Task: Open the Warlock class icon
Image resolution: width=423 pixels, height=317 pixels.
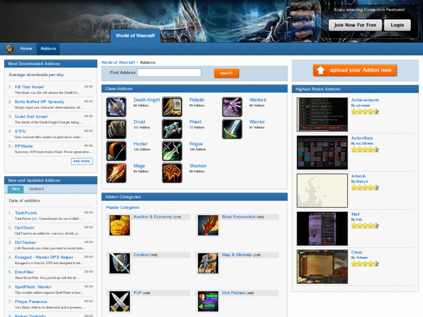Action: (x=232, y=107)
